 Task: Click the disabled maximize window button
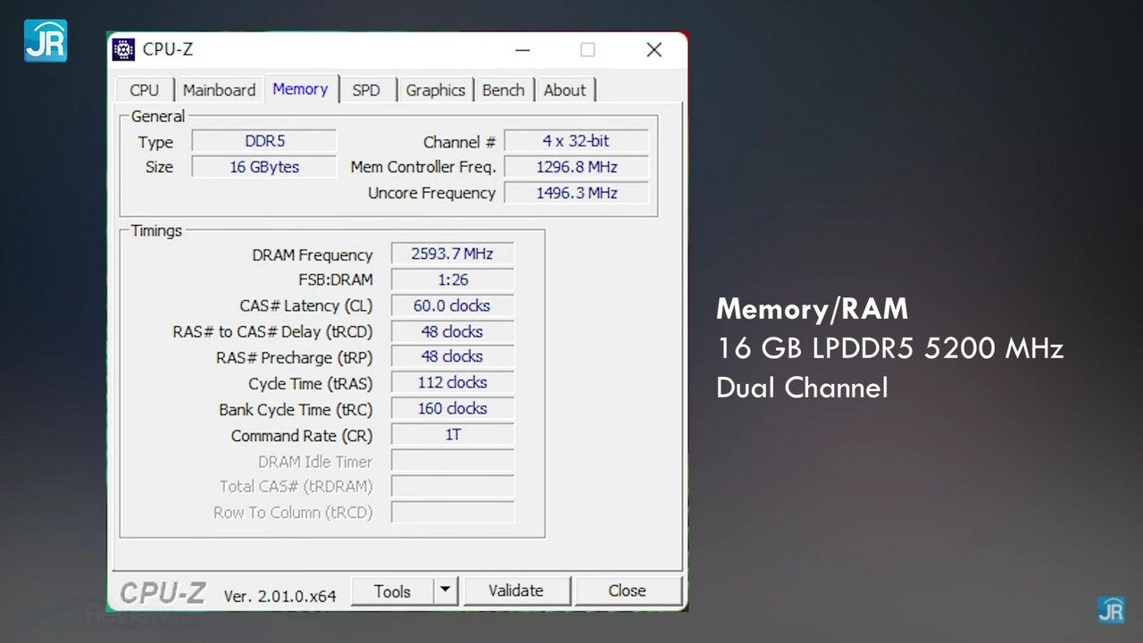pyautogui.click(x=588, y=50)
